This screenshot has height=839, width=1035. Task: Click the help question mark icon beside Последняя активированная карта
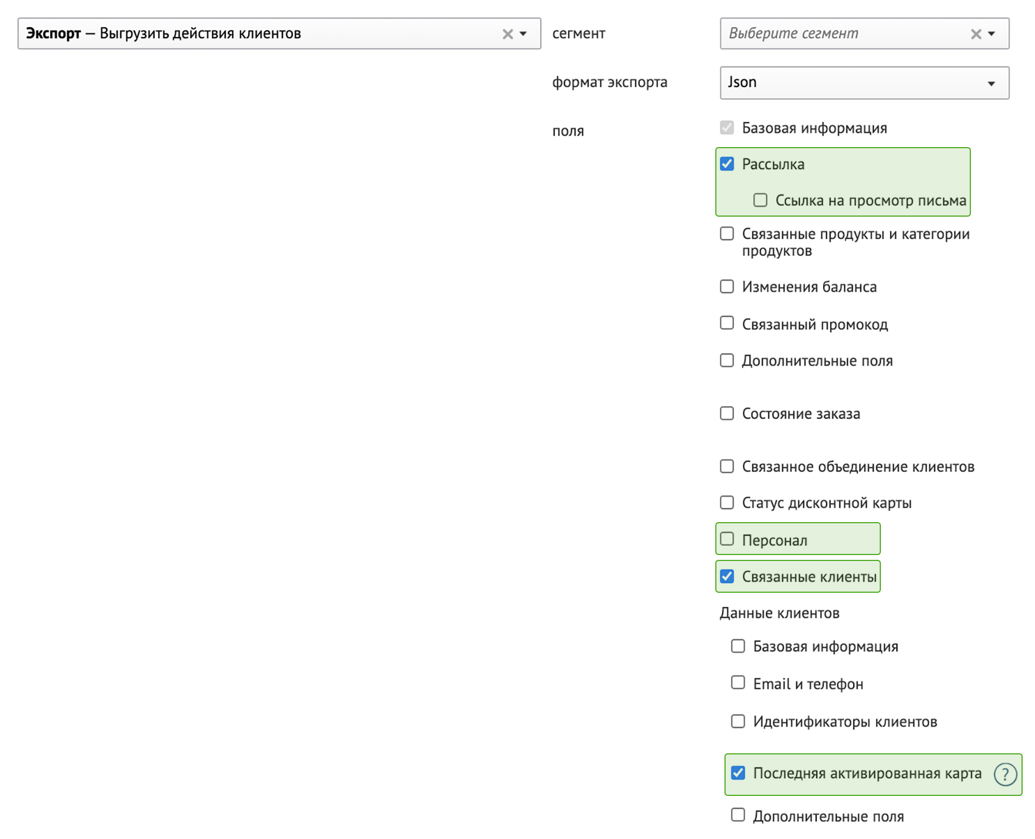[1005, 774]
